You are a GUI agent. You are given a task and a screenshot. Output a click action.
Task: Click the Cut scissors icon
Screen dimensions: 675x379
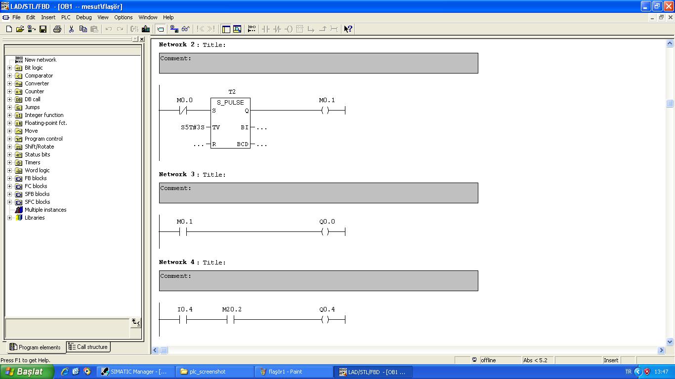[x=71, y=29]
